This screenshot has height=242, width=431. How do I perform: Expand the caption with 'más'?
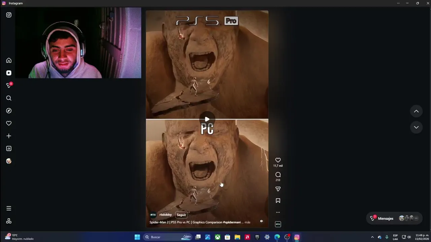click(x=247, y=222)
